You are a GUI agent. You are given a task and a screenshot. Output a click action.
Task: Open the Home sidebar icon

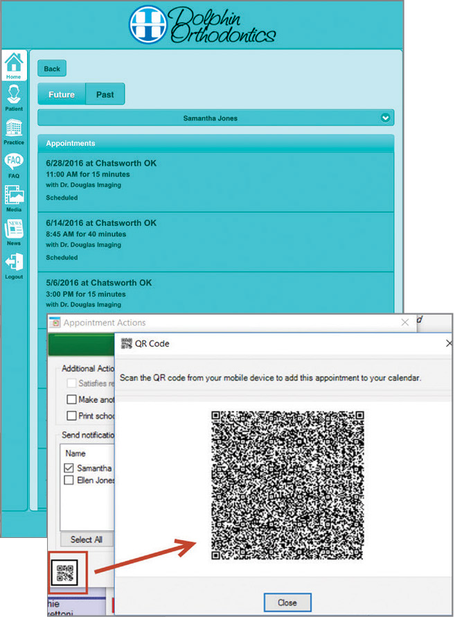click(x=14, y=65)
